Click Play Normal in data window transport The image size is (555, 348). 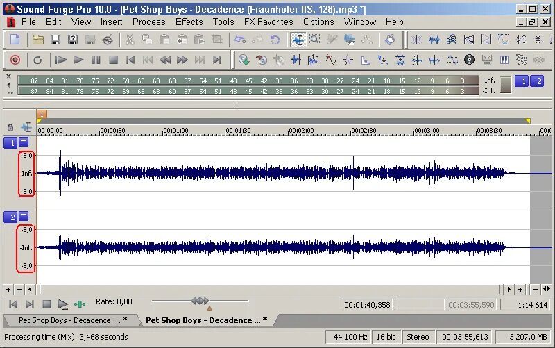tap(63, 304)
